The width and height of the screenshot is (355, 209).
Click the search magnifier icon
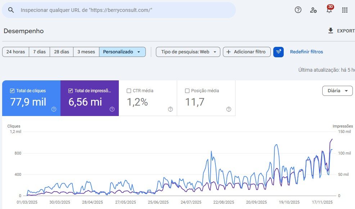(11, 10)
